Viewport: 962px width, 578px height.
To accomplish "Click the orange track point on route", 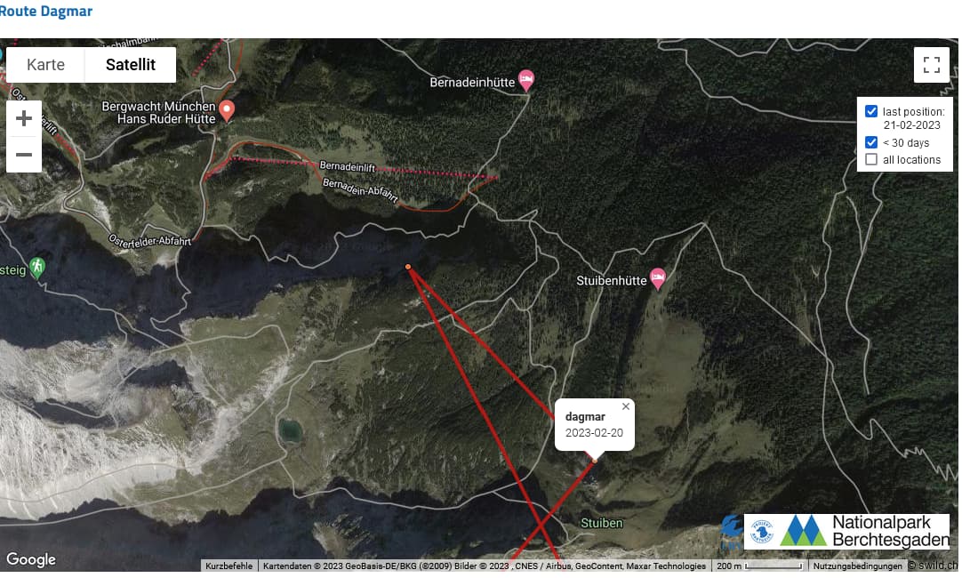I will pyautogui.click(x=408, y=267).
